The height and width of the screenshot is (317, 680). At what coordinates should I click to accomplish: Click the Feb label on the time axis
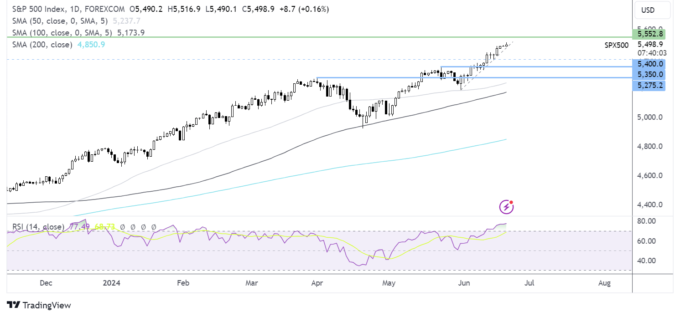pos(182,283)
